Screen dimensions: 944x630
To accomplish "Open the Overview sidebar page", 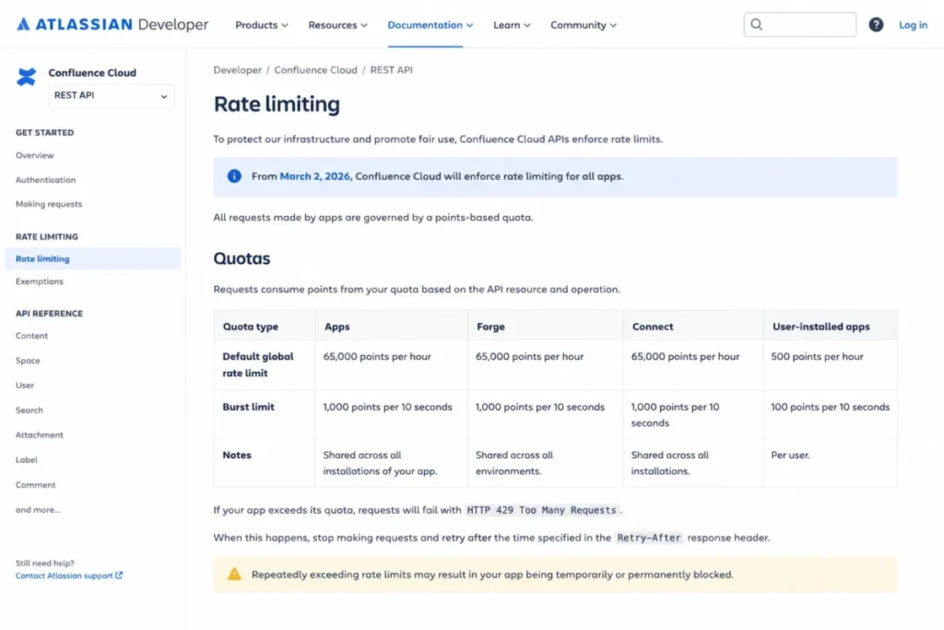I will click(34, 155).
